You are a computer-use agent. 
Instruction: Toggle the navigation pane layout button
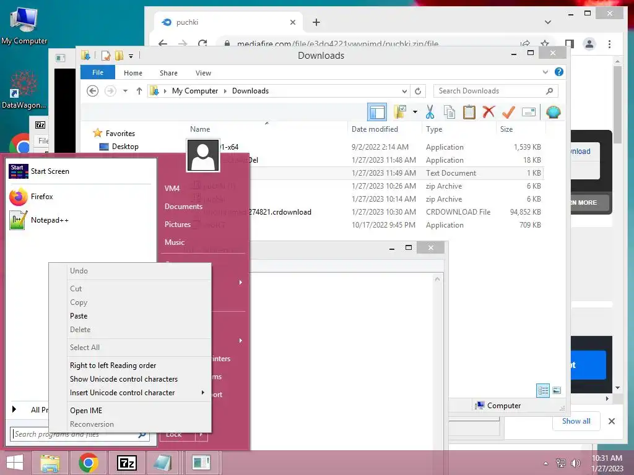coord(377,112)
